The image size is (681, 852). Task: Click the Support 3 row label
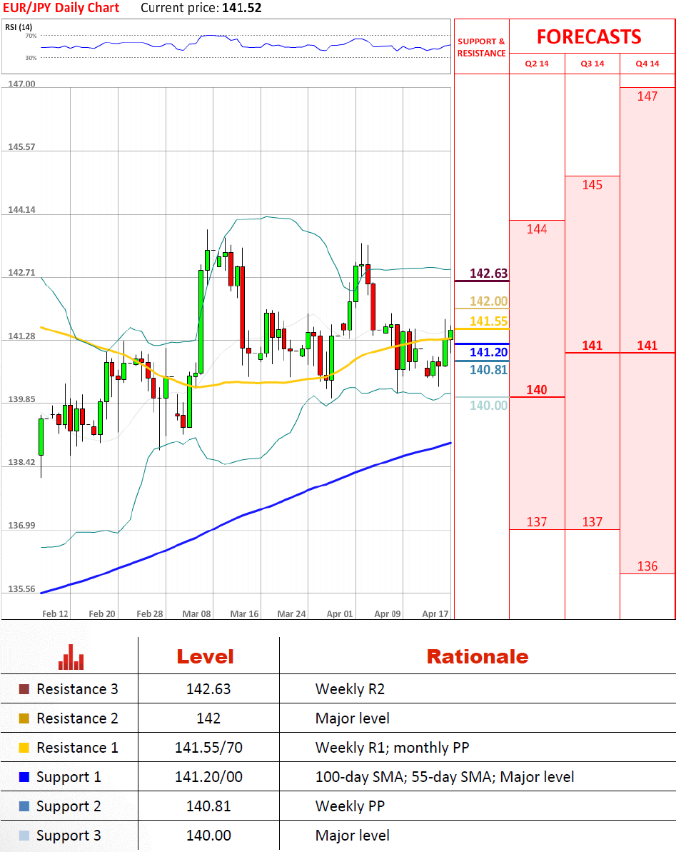69,836
